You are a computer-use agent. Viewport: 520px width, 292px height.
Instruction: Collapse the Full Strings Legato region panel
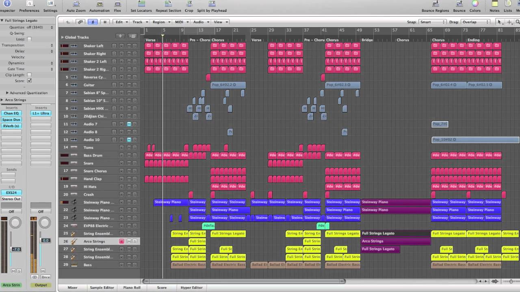2,20
